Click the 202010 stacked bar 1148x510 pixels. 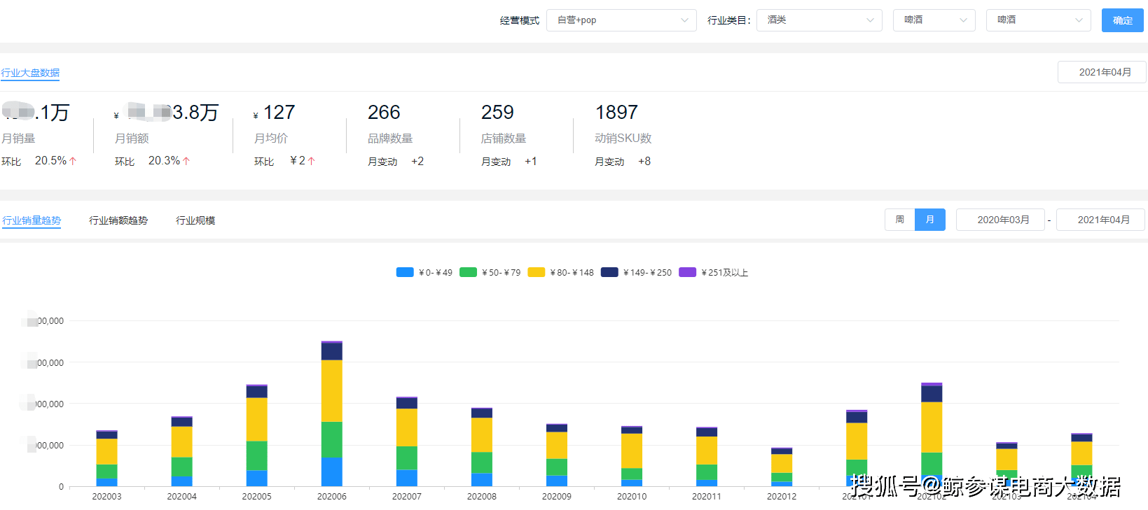pos(632,456)
